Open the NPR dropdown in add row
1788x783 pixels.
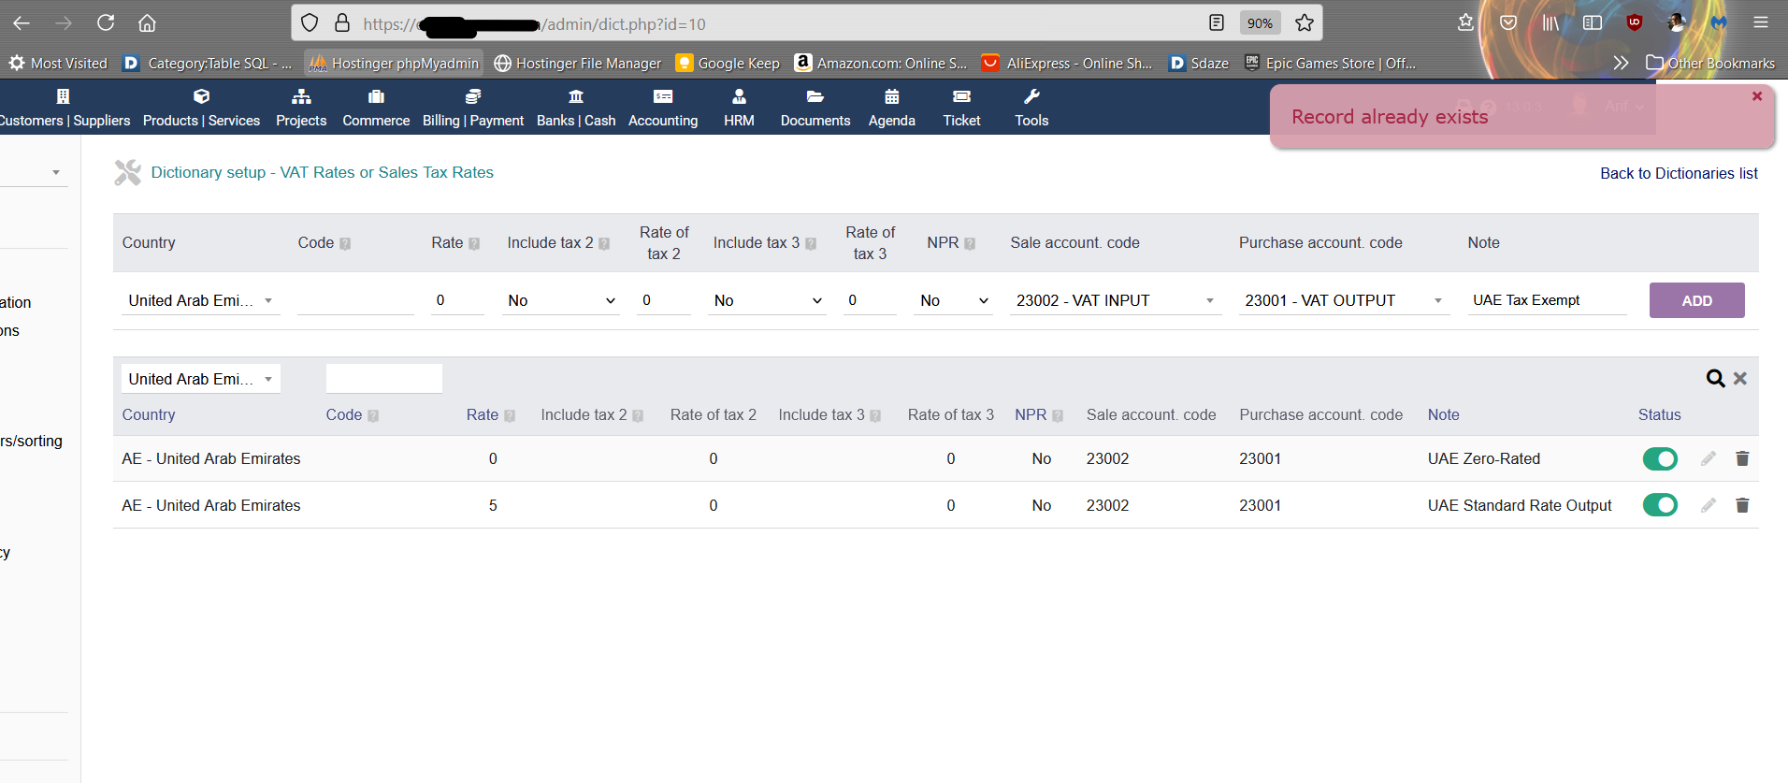(x=953, y=300)
